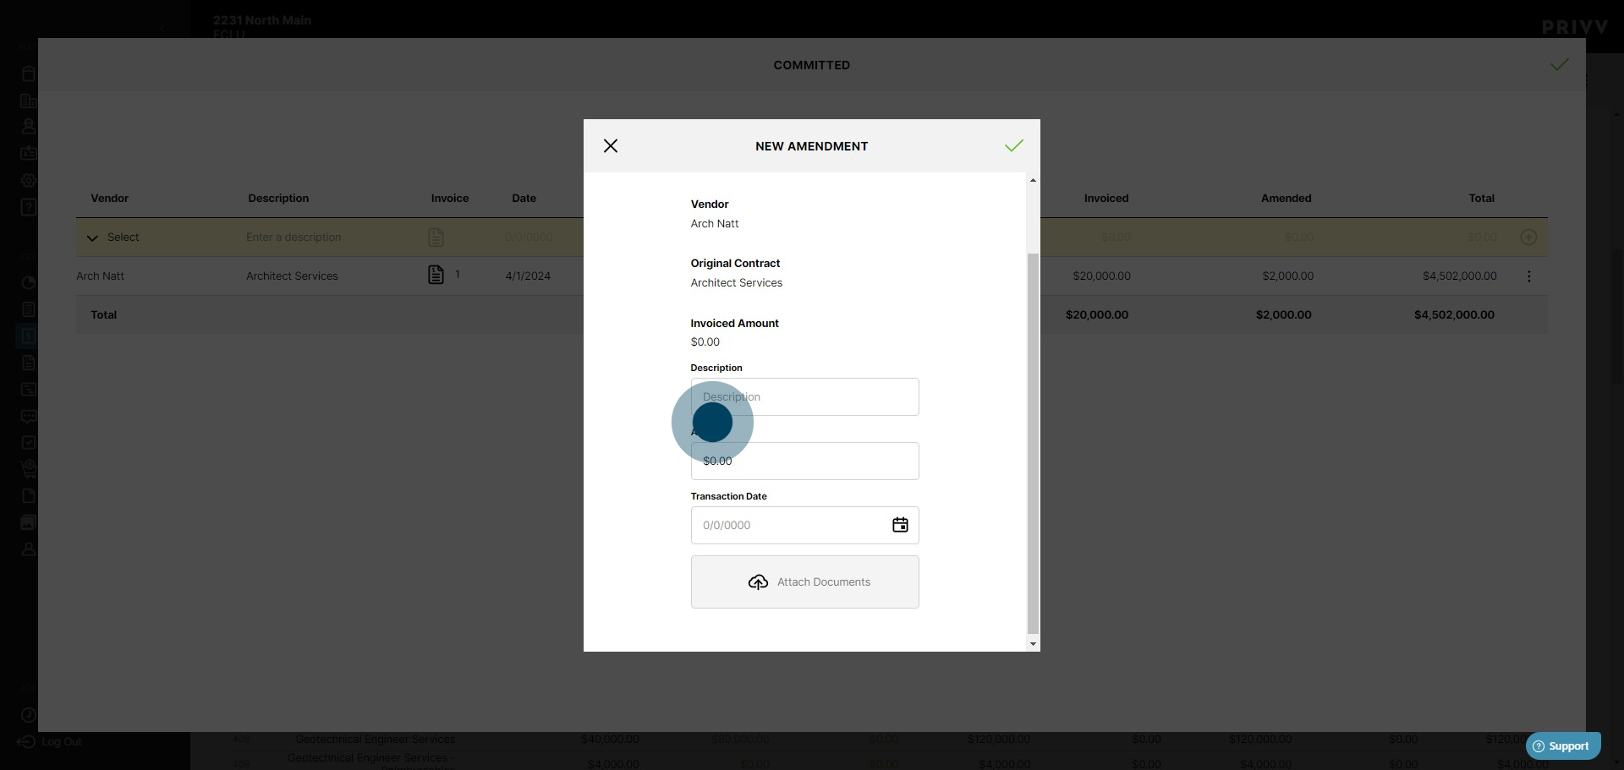
Task: Open the calendar picker for Transaction Date
Action: coord(900,525)
